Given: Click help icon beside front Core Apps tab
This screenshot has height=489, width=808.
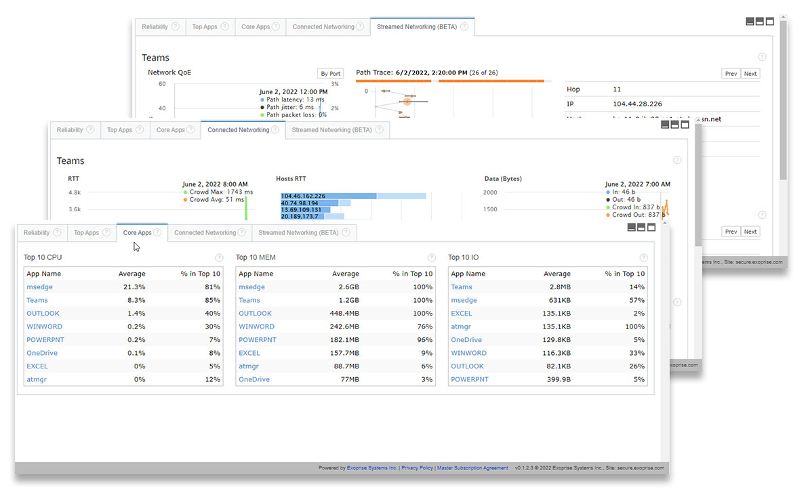Looking at the screenshot, I should pyautogui.click(x=157, y=232).
